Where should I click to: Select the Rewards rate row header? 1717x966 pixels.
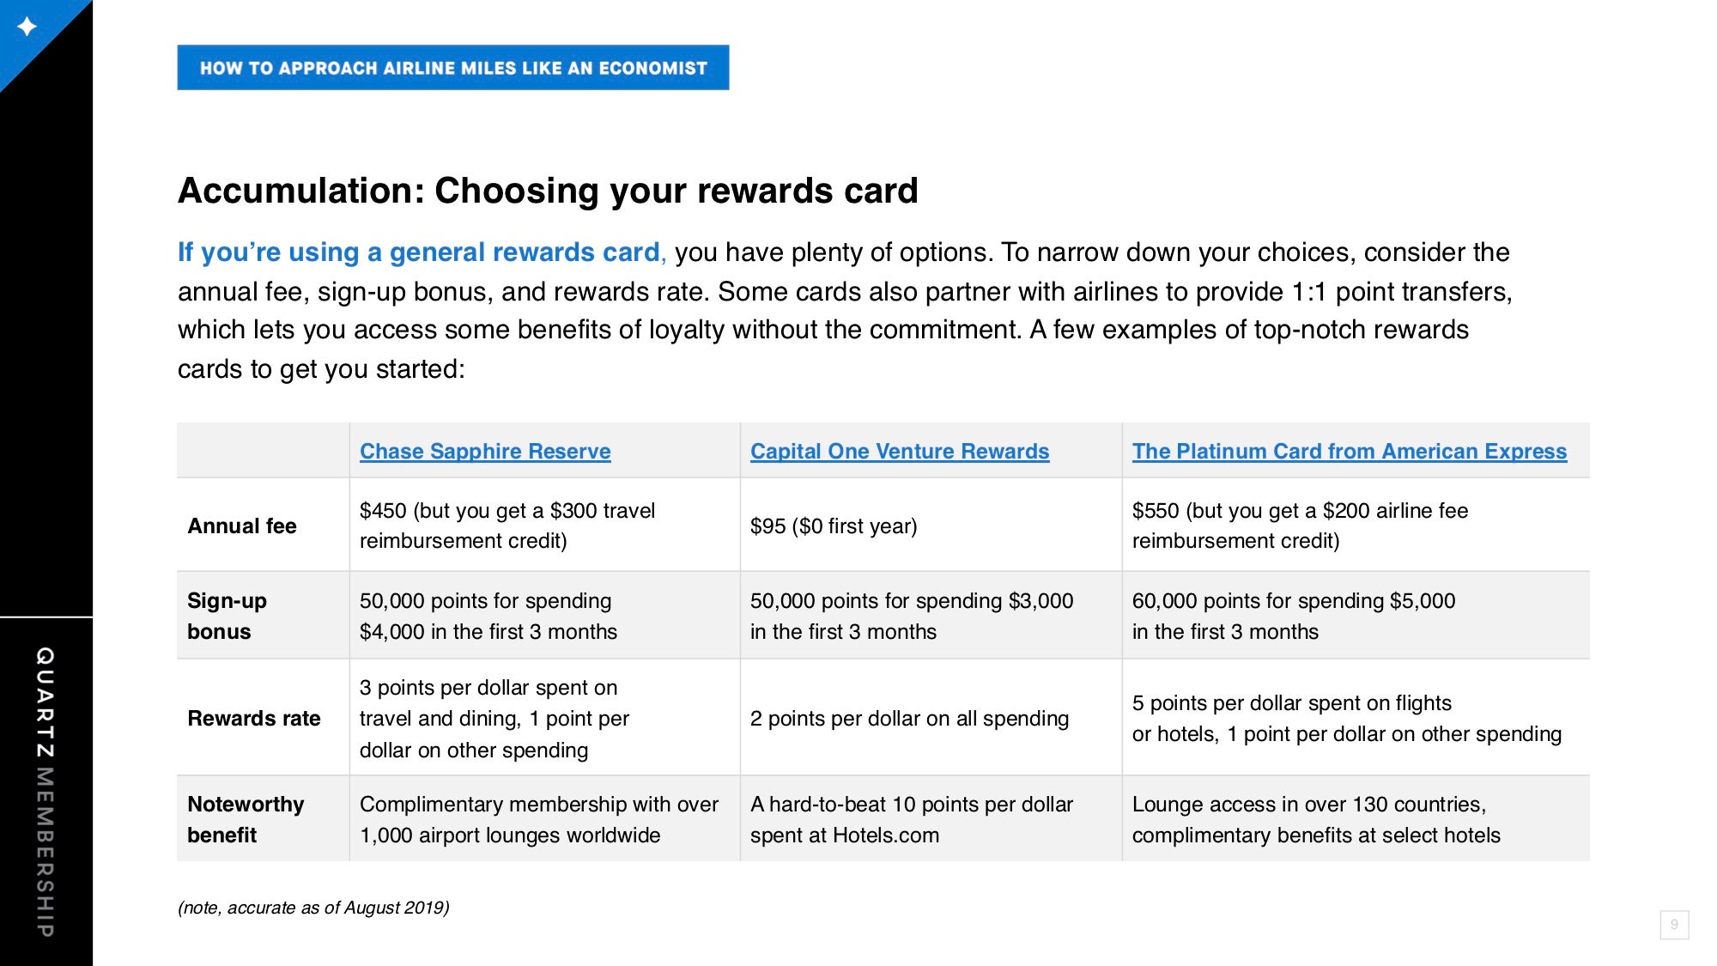[254, 718]
